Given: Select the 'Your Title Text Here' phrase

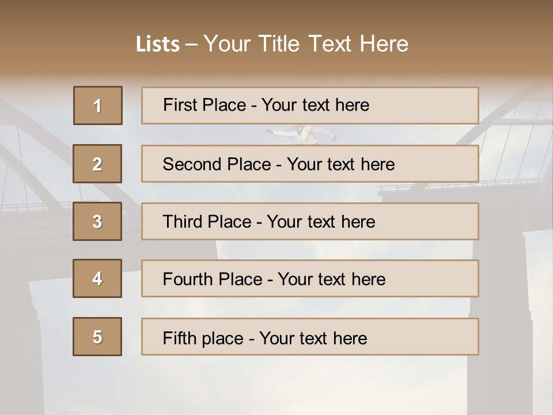Looking at the screenshot, I should click(306, 44).
